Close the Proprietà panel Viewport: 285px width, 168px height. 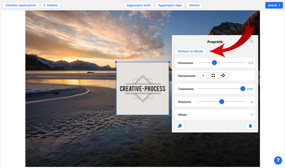pyautogui.click(x=251, y=41)
